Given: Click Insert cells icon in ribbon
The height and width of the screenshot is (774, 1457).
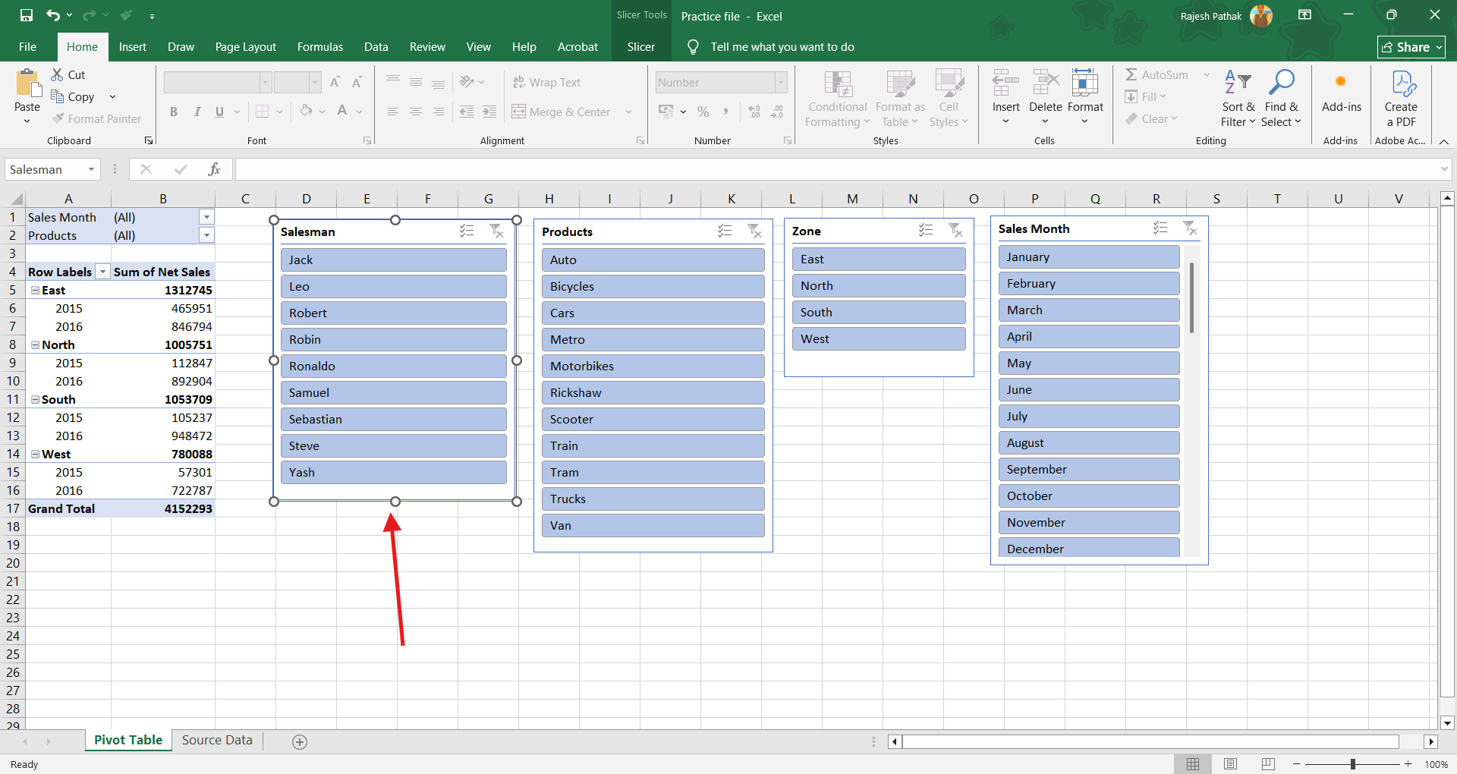Looking at the screenshot, I should pyautogui.click(x=1005, y=83).
